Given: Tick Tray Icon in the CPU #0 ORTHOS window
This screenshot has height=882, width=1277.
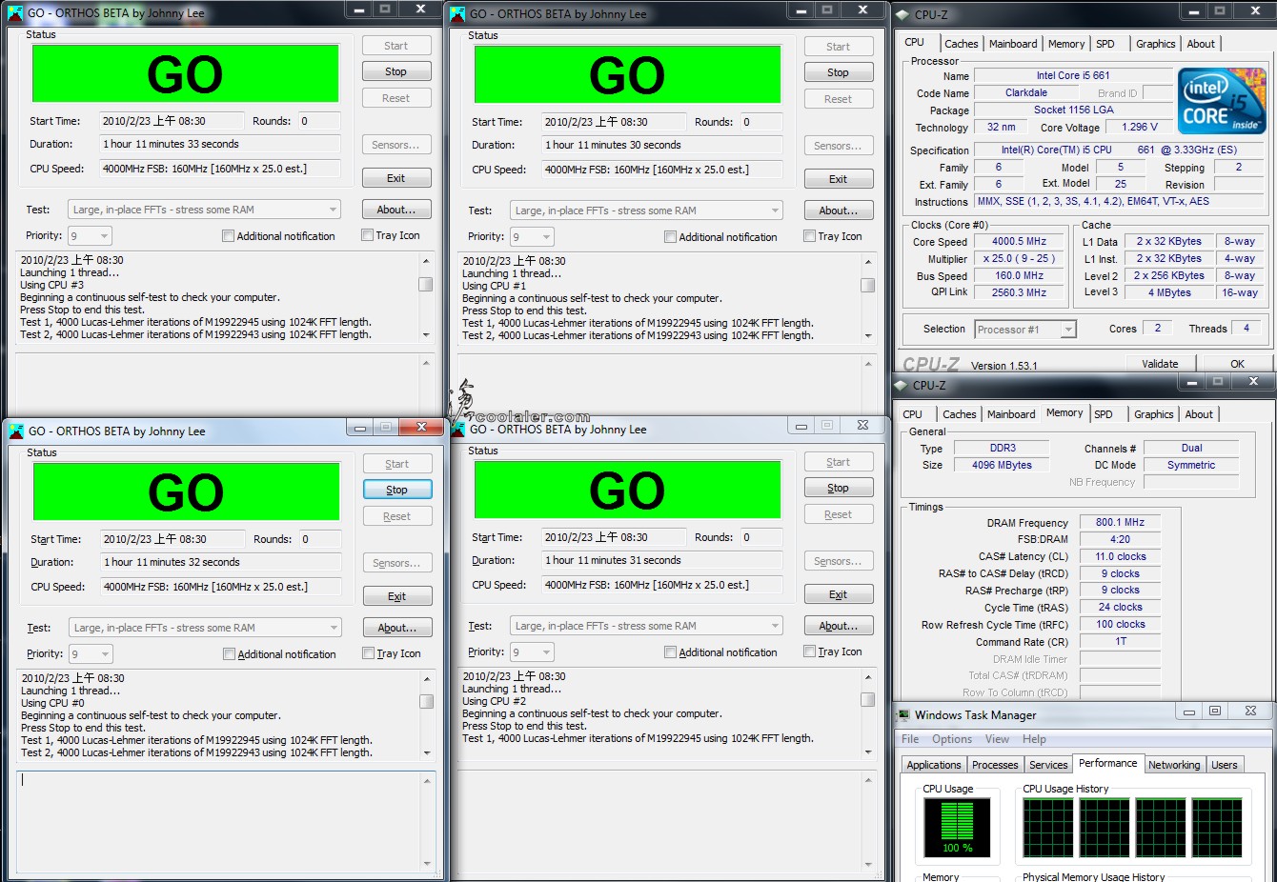Looking at the screenshot, I should point(369,653).
